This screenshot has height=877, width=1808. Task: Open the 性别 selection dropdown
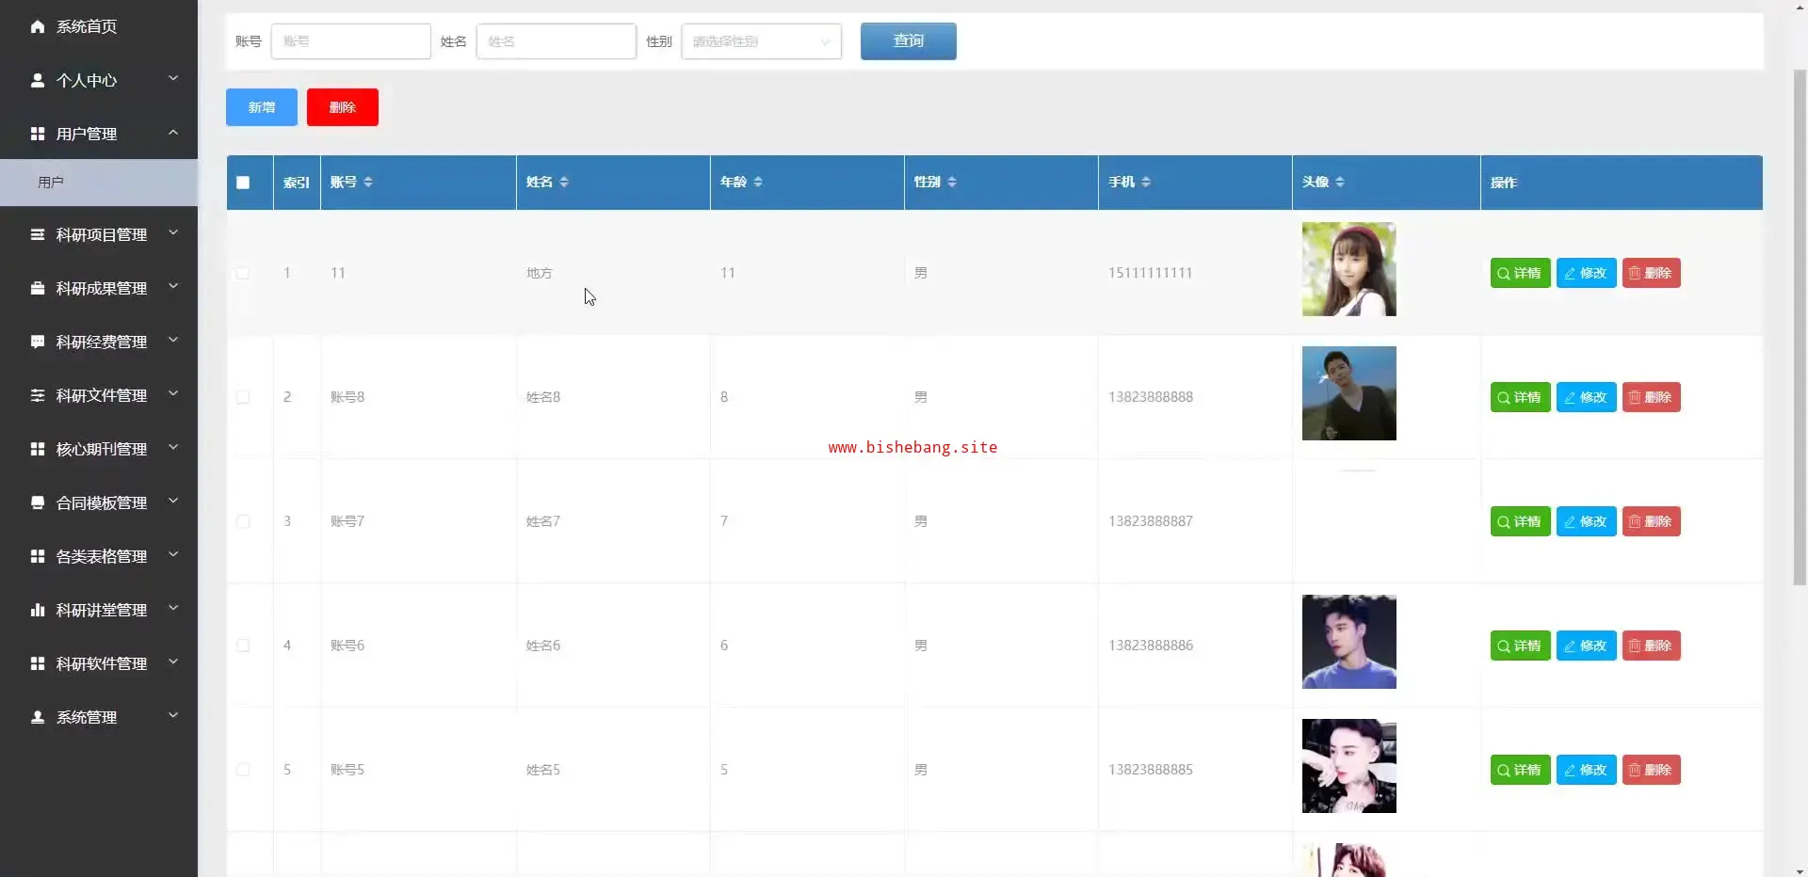pyautogui.click(x=761, y=41)
